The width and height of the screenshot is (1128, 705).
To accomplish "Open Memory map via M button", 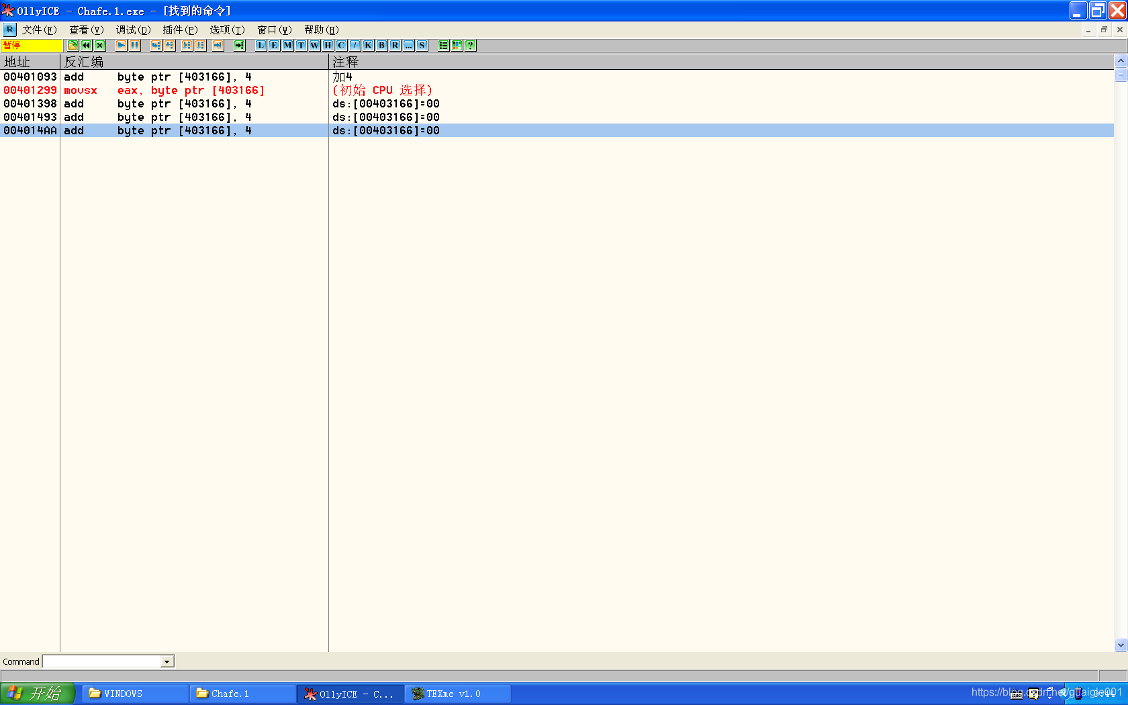I will pyautogui.click(x=288, y=45).
